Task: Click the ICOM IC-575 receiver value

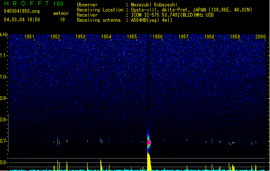Action: 172,15
